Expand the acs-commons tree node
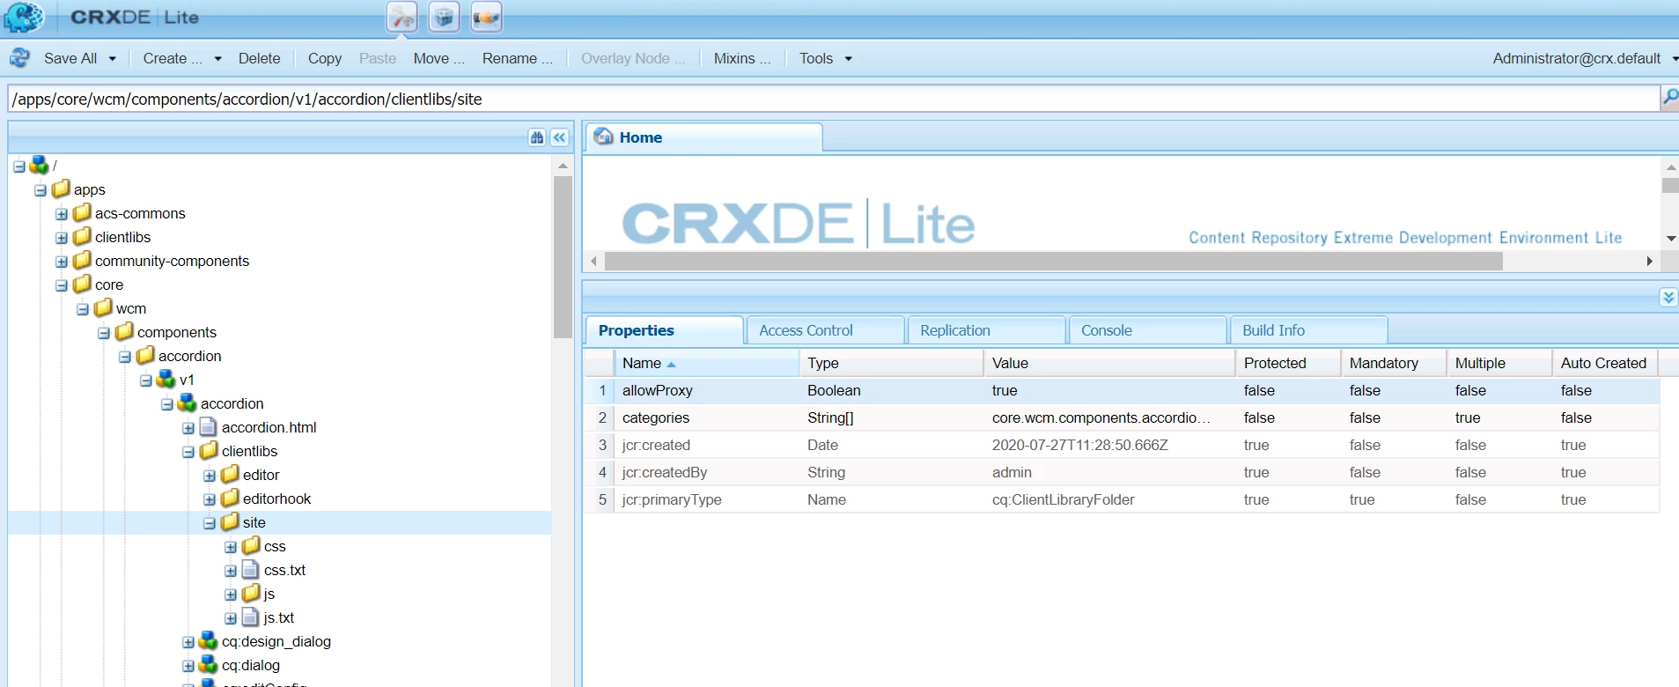 point(62,214)
